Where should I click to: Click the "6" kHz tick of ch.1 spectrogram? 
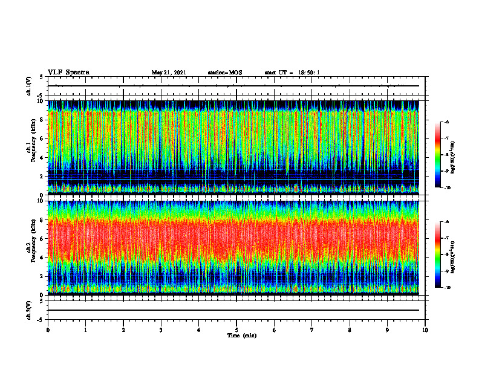(x=42, y=139)
